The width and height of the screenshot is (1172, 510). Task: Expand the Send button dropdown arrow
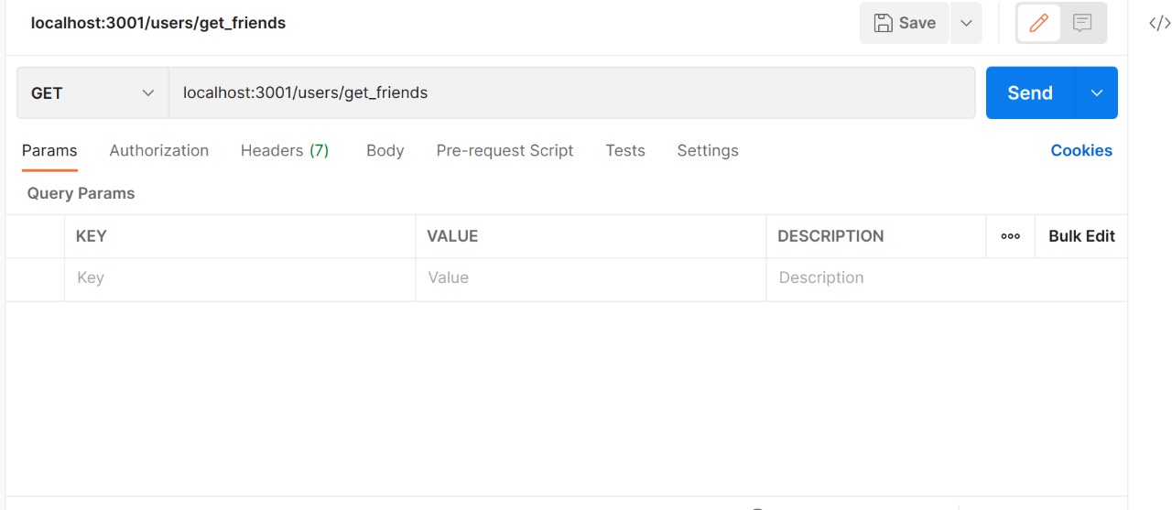point(1097,92)
